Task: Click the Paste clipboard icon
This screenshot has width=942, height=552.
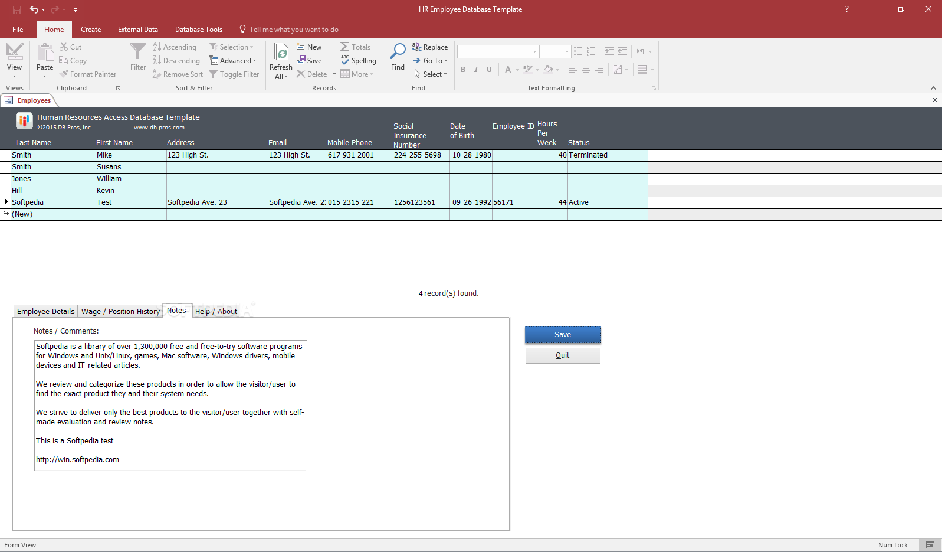Action: click(45, 53)
